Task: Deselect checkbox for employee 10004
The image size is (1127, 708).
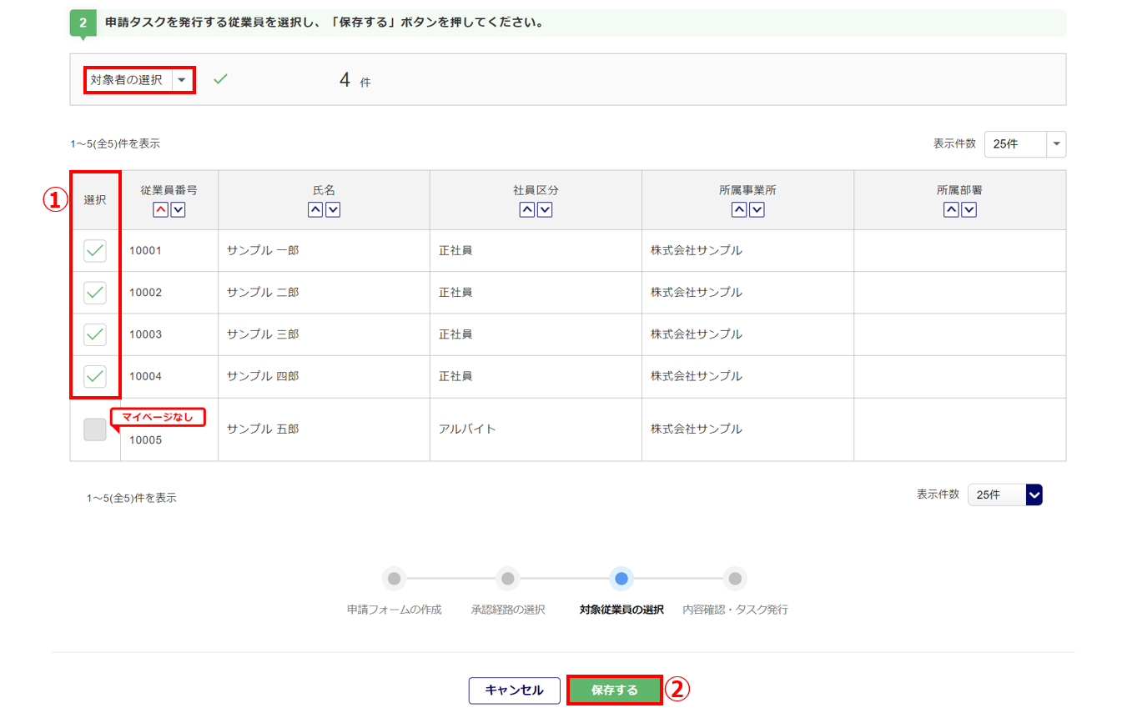Action: (95, 376)
